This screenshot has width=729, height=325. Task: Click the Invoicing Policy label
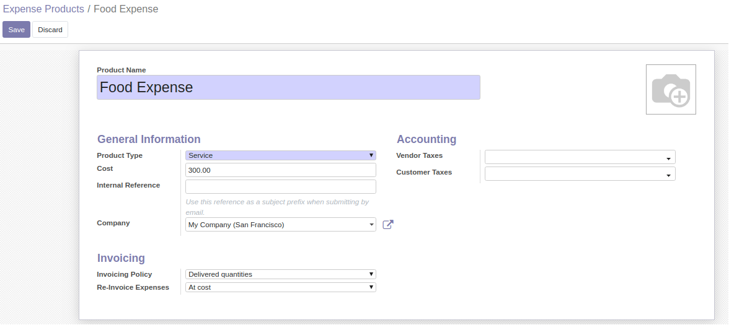coord(124,274)
